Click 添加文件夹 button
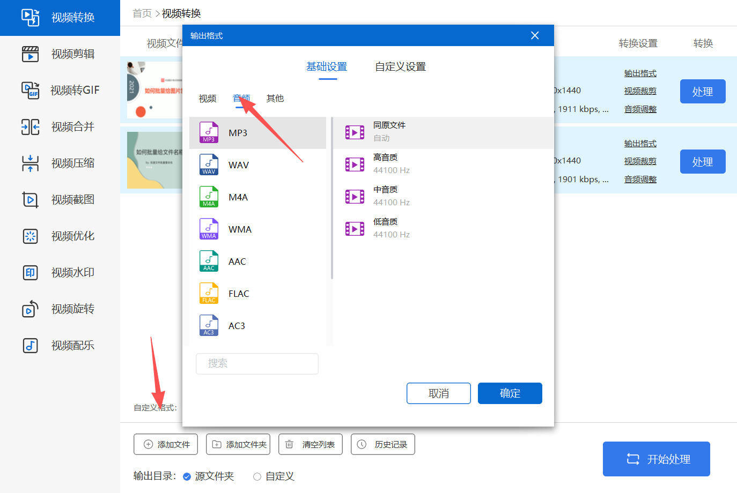The height and width of the screenshot is (493, 737). click(x=238, y=444)
